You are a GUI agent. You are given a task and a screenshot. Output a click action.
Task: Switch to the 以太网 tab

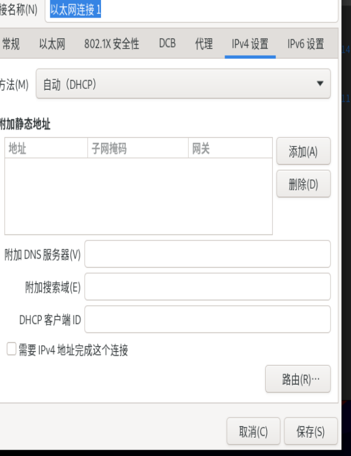click(52, 44)
